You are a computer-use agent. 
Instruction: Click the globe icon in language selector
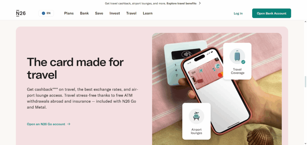pyautogui.click(x=43, y=13)
